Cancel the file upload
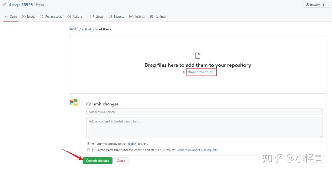 121,161
